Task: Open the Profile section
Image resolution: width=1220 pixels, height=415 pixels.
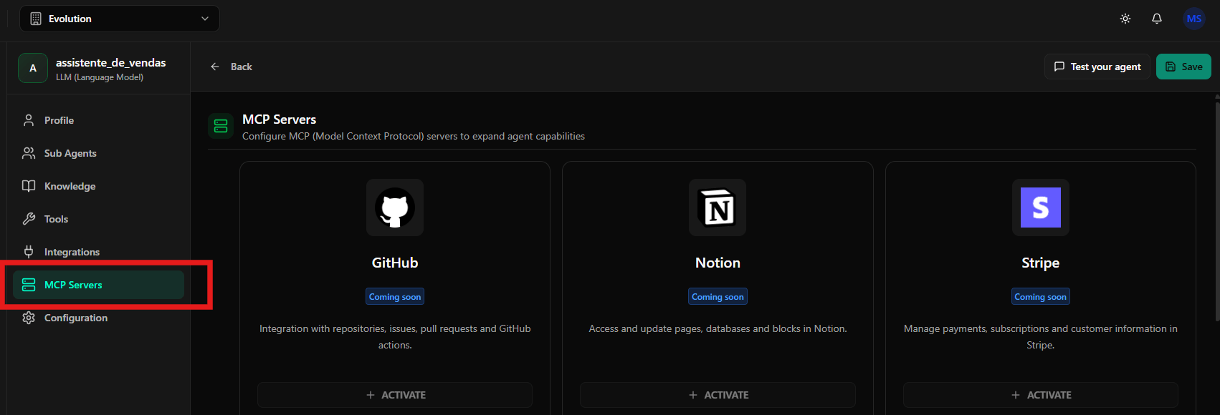Action: 98,120
